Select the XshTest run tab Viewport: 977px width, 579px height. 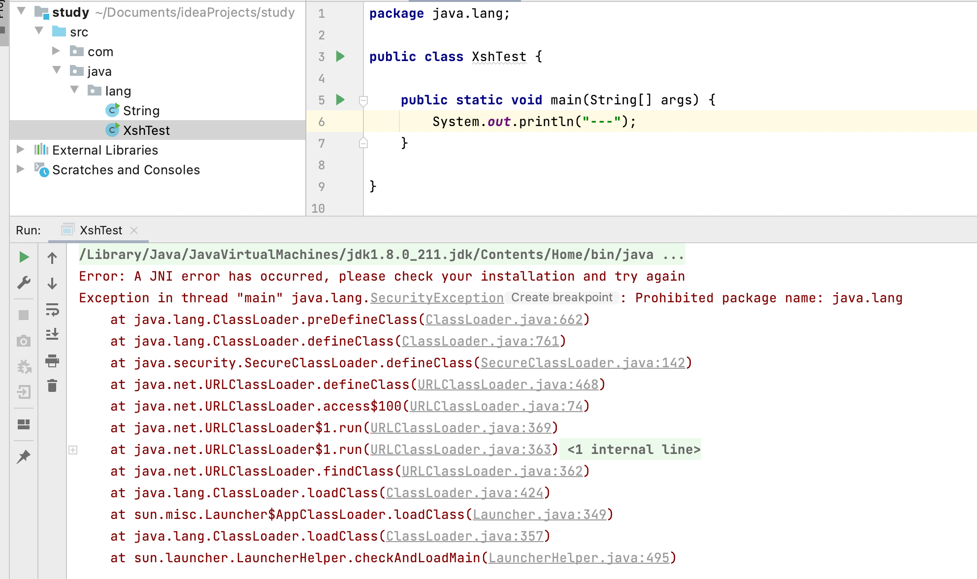pyautogui.click(x=100, y=230)
